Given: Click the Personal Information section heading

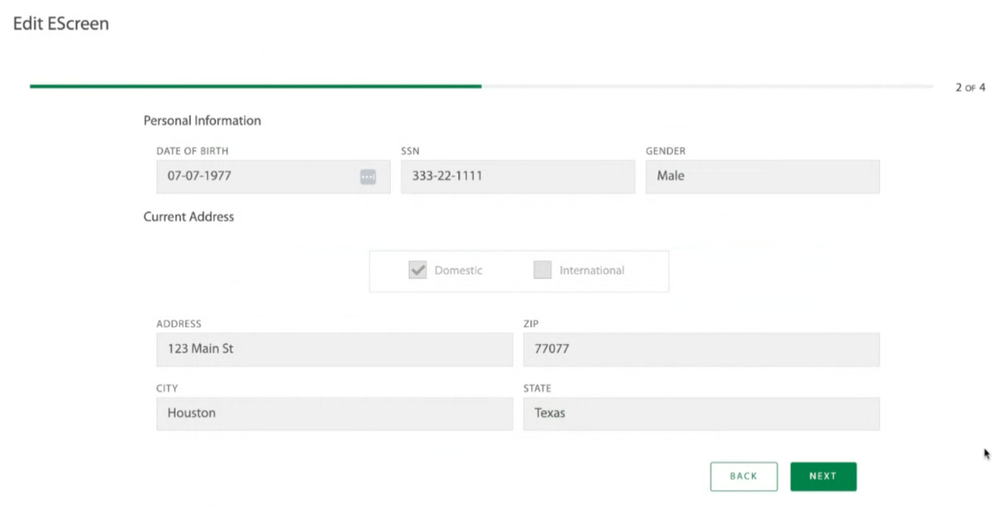Looking at the screenshot, I should pos(203,120).
